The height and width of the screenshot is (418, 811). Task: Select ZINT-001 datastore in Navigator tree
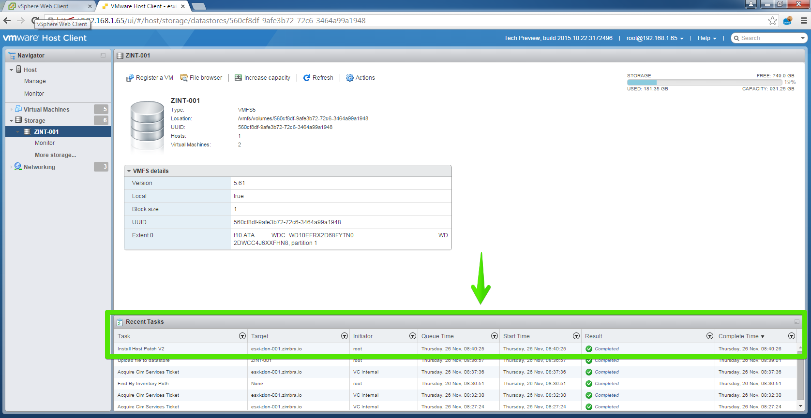click(x=58, y=132)
